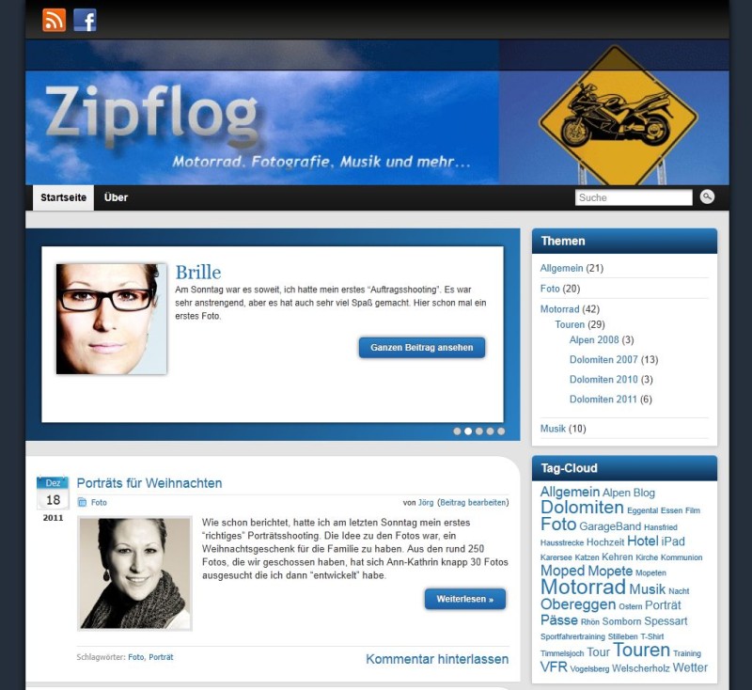The height and width of the screenshot is (690, 752).
Task: Click the Oberggen tag in Tag-Cloud
Action: (578, 604)
